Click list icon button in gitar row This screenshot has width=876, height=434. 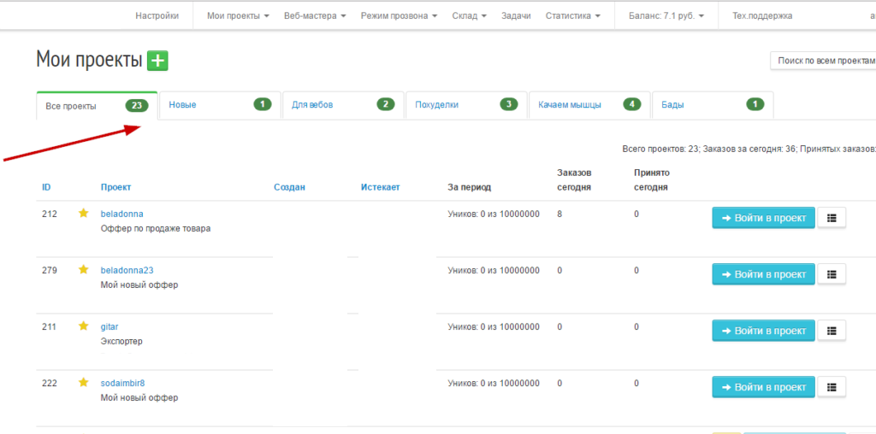pos(832,331)
